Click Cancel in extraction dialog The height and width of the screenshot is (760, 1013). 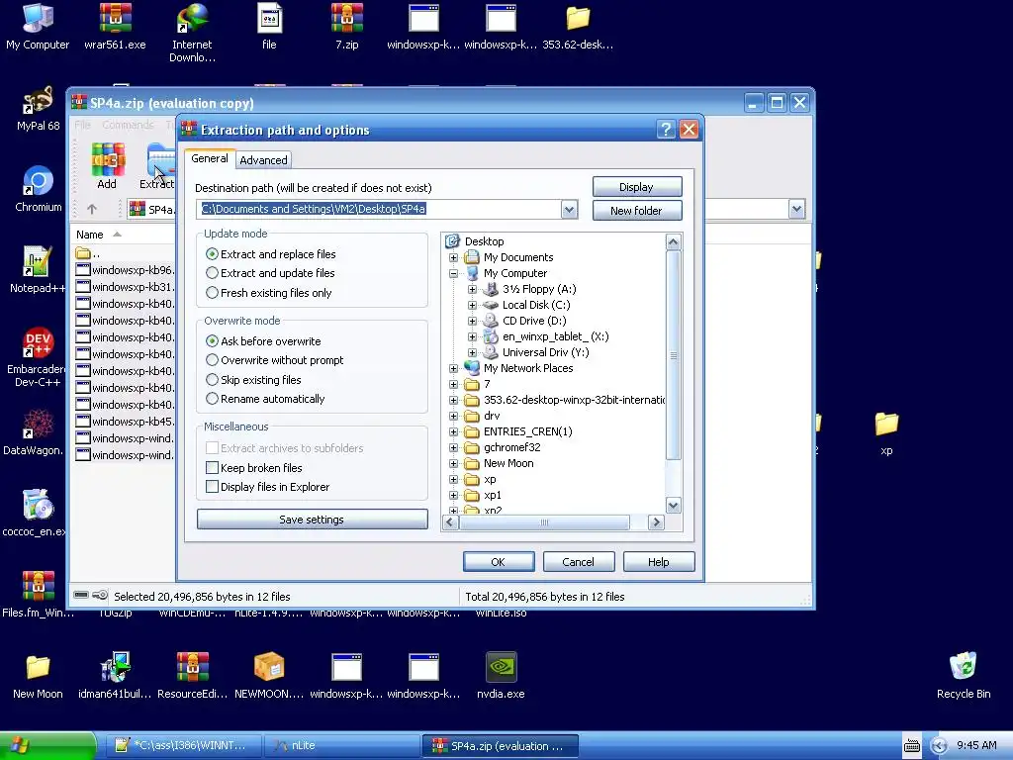pyautogui.click(x=578, y=562)
